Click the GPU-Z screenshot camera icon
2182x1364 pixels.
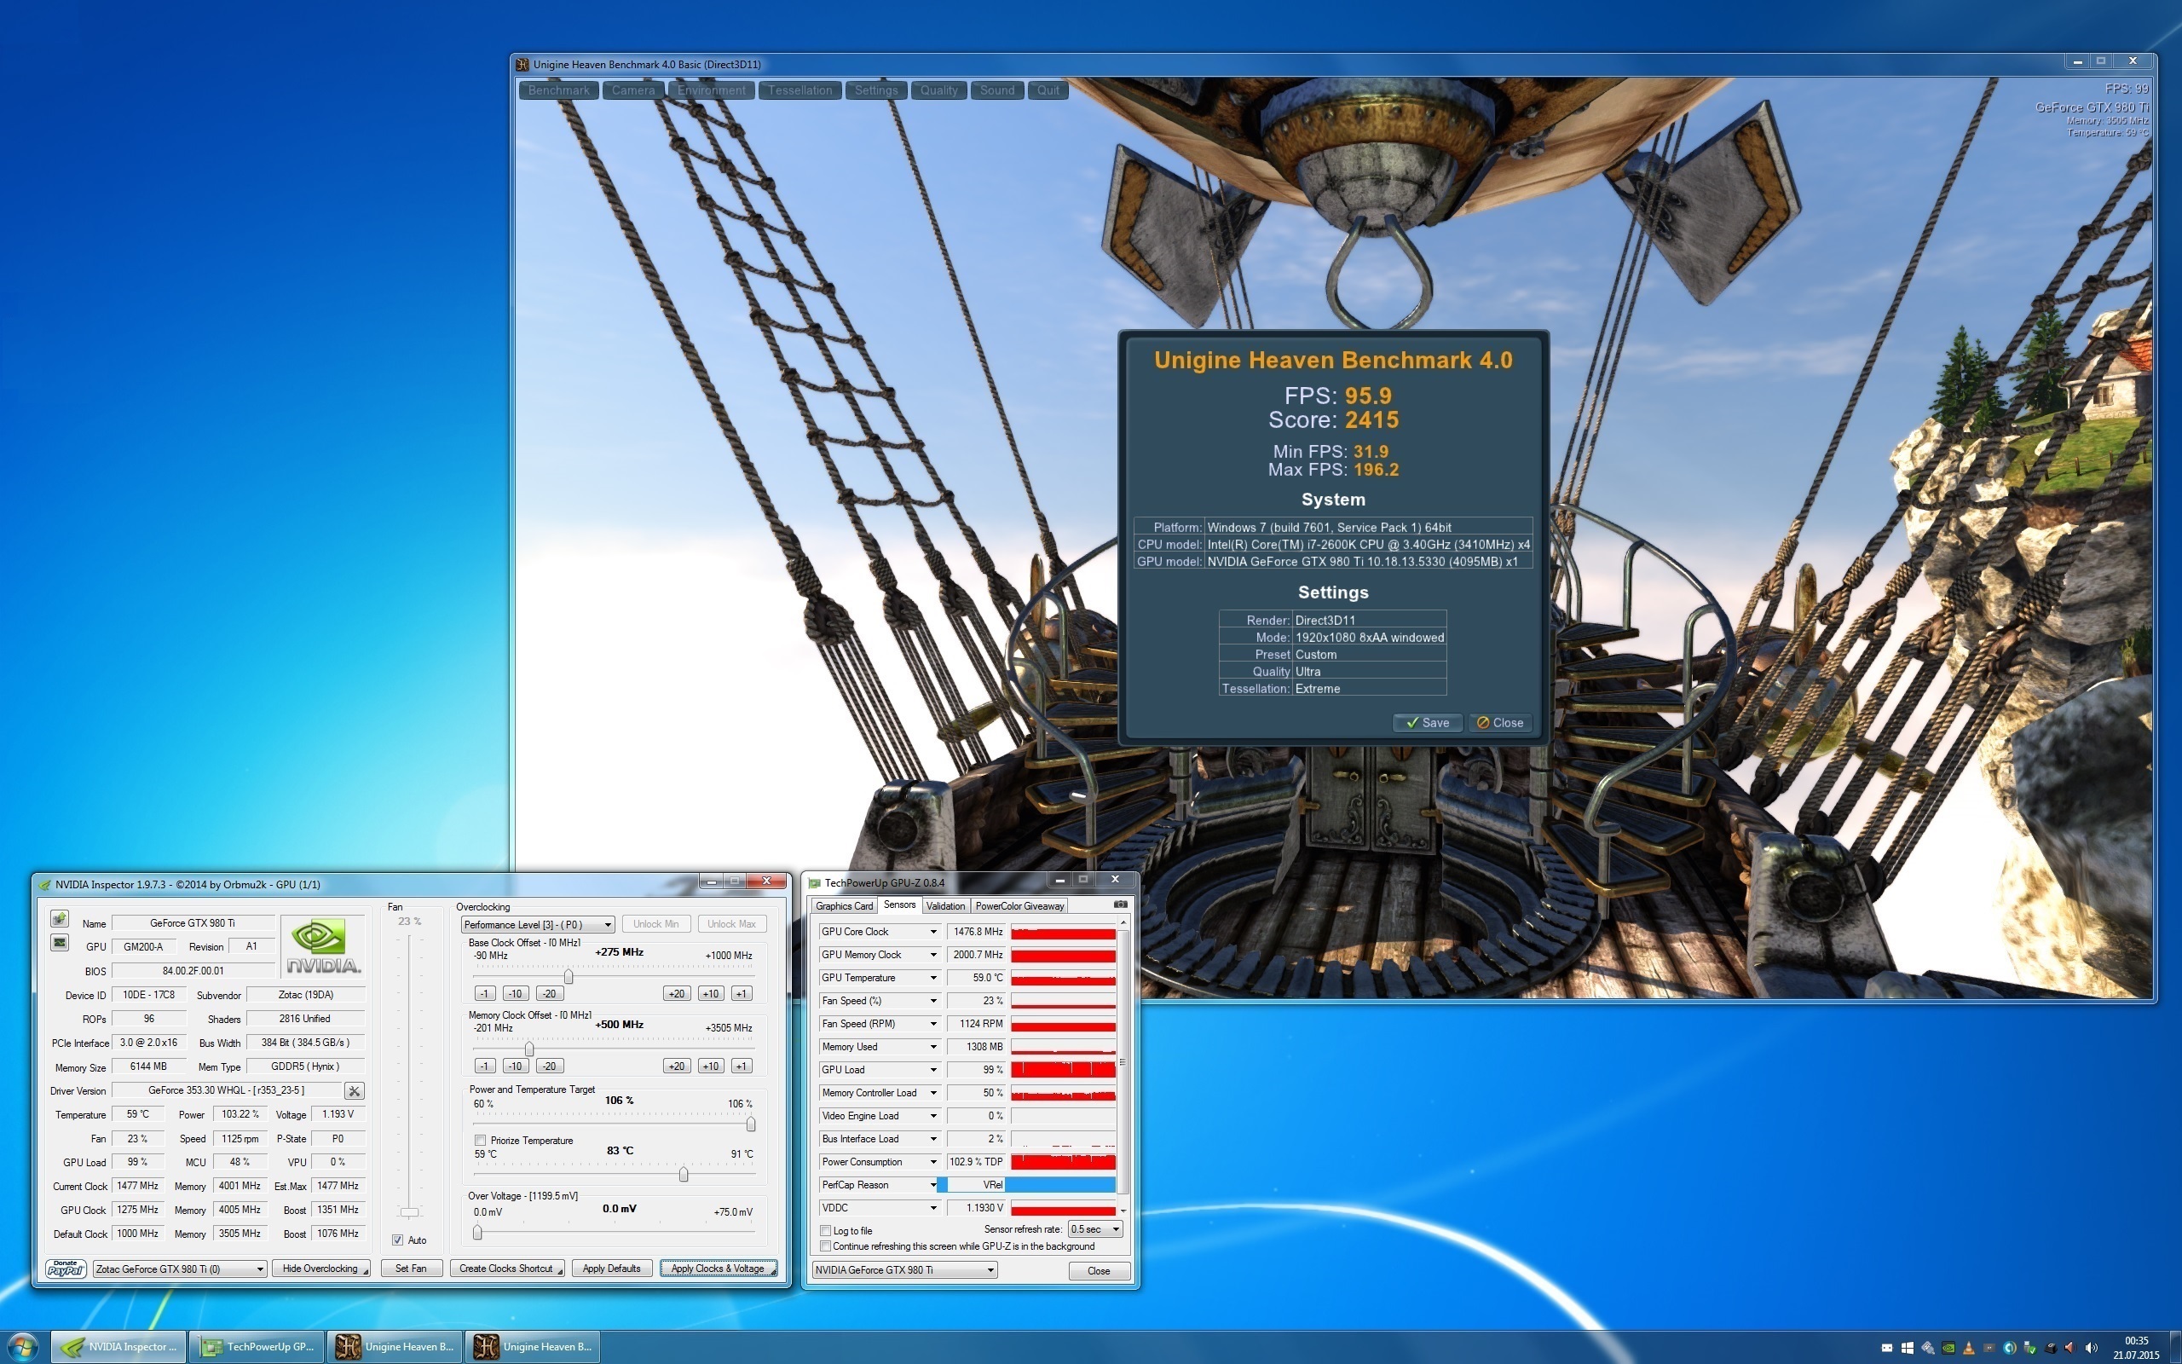[1120, 904]
